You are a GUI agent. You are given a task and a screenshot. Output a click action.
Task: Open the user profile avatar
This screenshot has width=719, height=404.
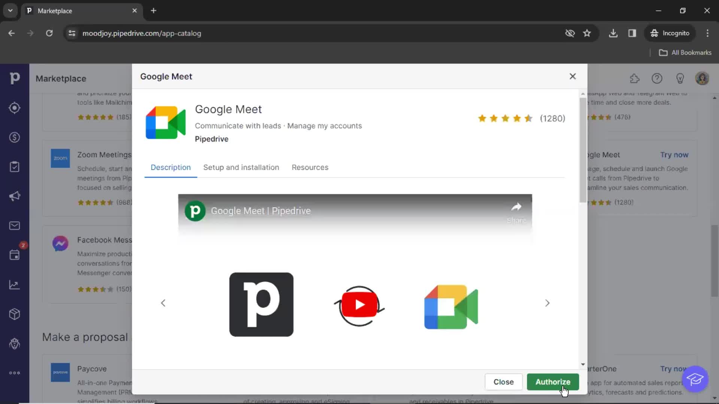(702, 79)
